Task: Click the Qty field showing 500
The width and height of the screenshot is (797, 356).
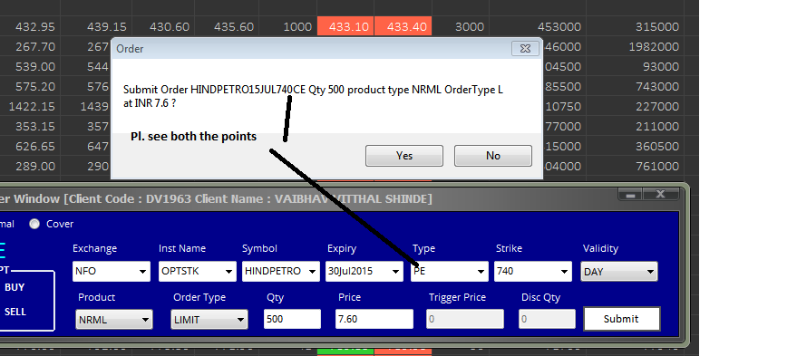Action: [x=292, y=320]
